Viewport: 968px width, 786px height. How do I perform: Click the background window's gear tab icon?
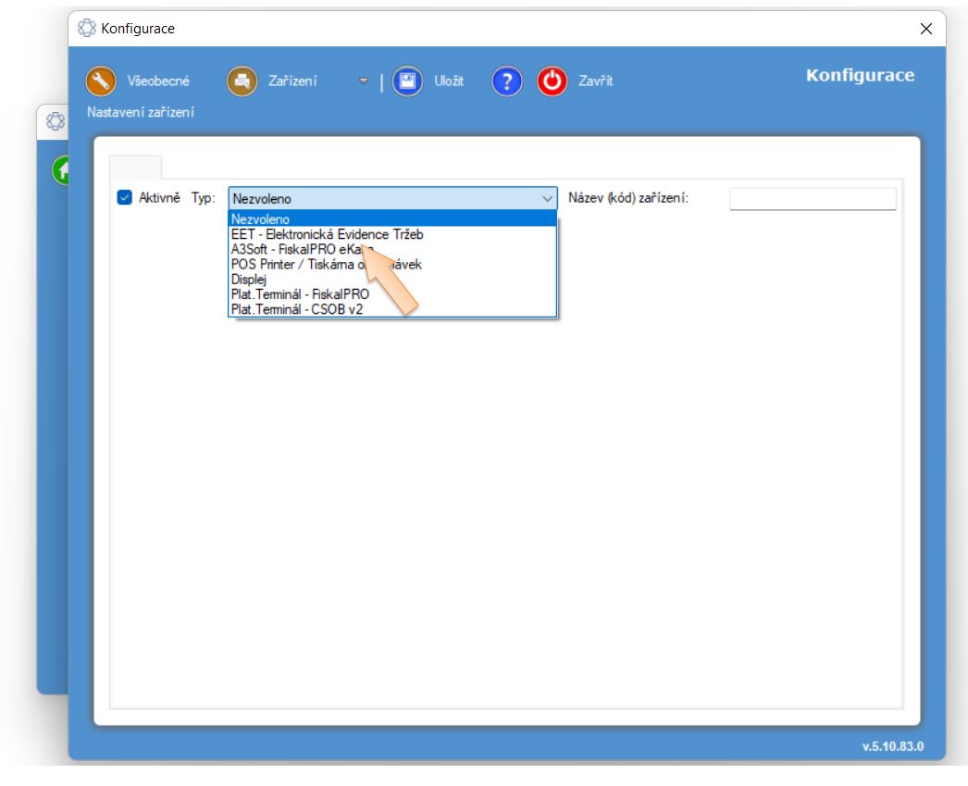[x=55, y=122]
